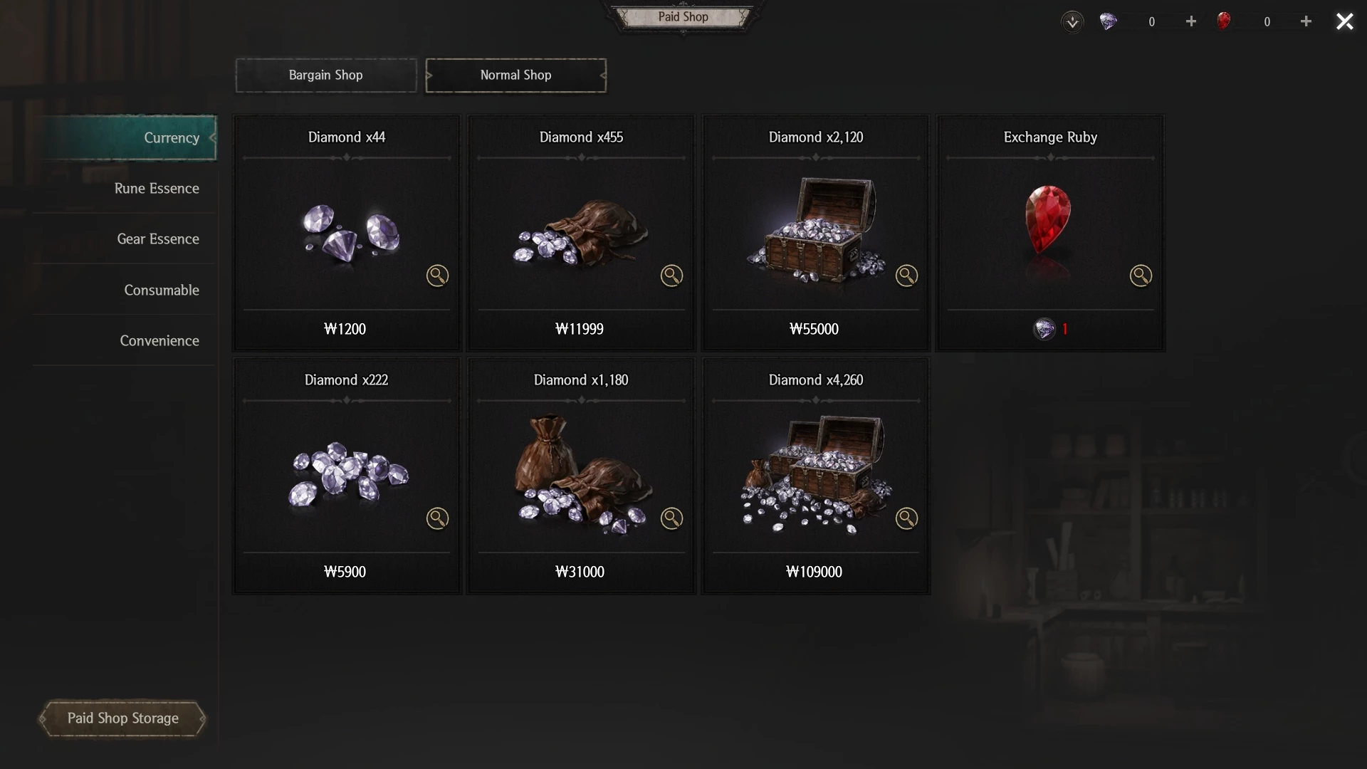
Task: Purchase Diamond x4,260 for ₩109000
Action: click(x=815, y=572)
